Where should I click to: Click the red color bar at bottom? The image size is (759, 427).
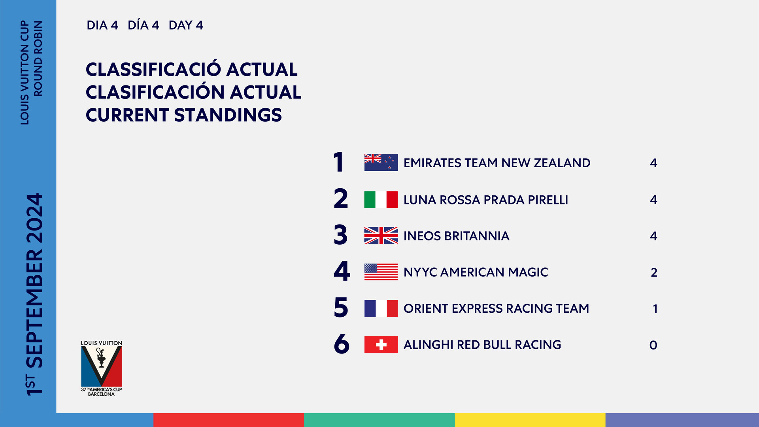click(228, 420)
